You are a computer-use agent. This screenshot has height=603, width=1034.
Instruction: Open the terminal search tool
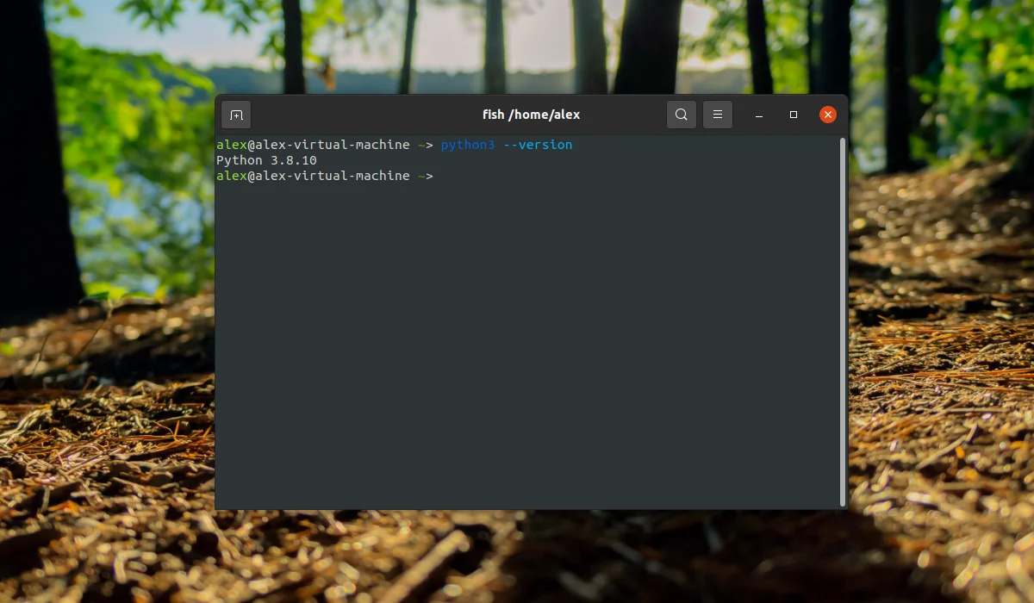[681, 115]
